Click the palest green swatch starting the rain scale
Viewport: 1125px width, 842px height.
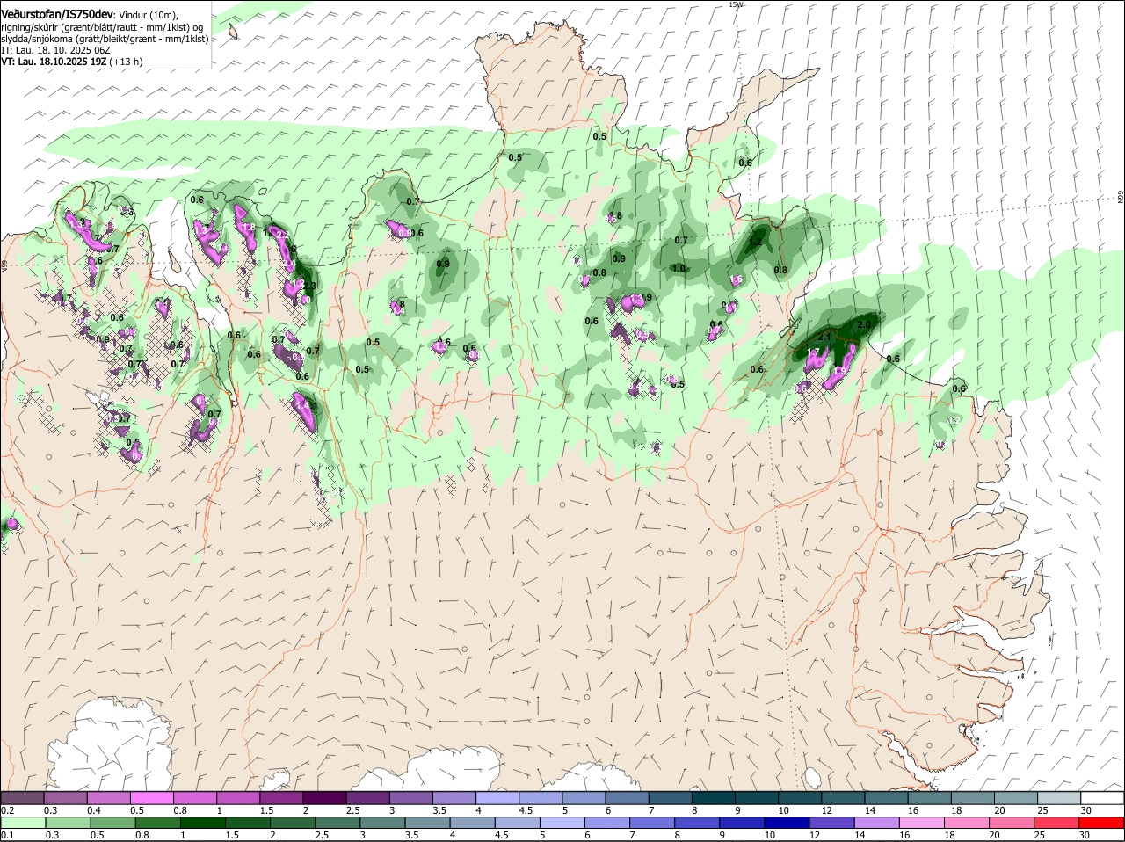pyautogui.click(x=23, y=823)
